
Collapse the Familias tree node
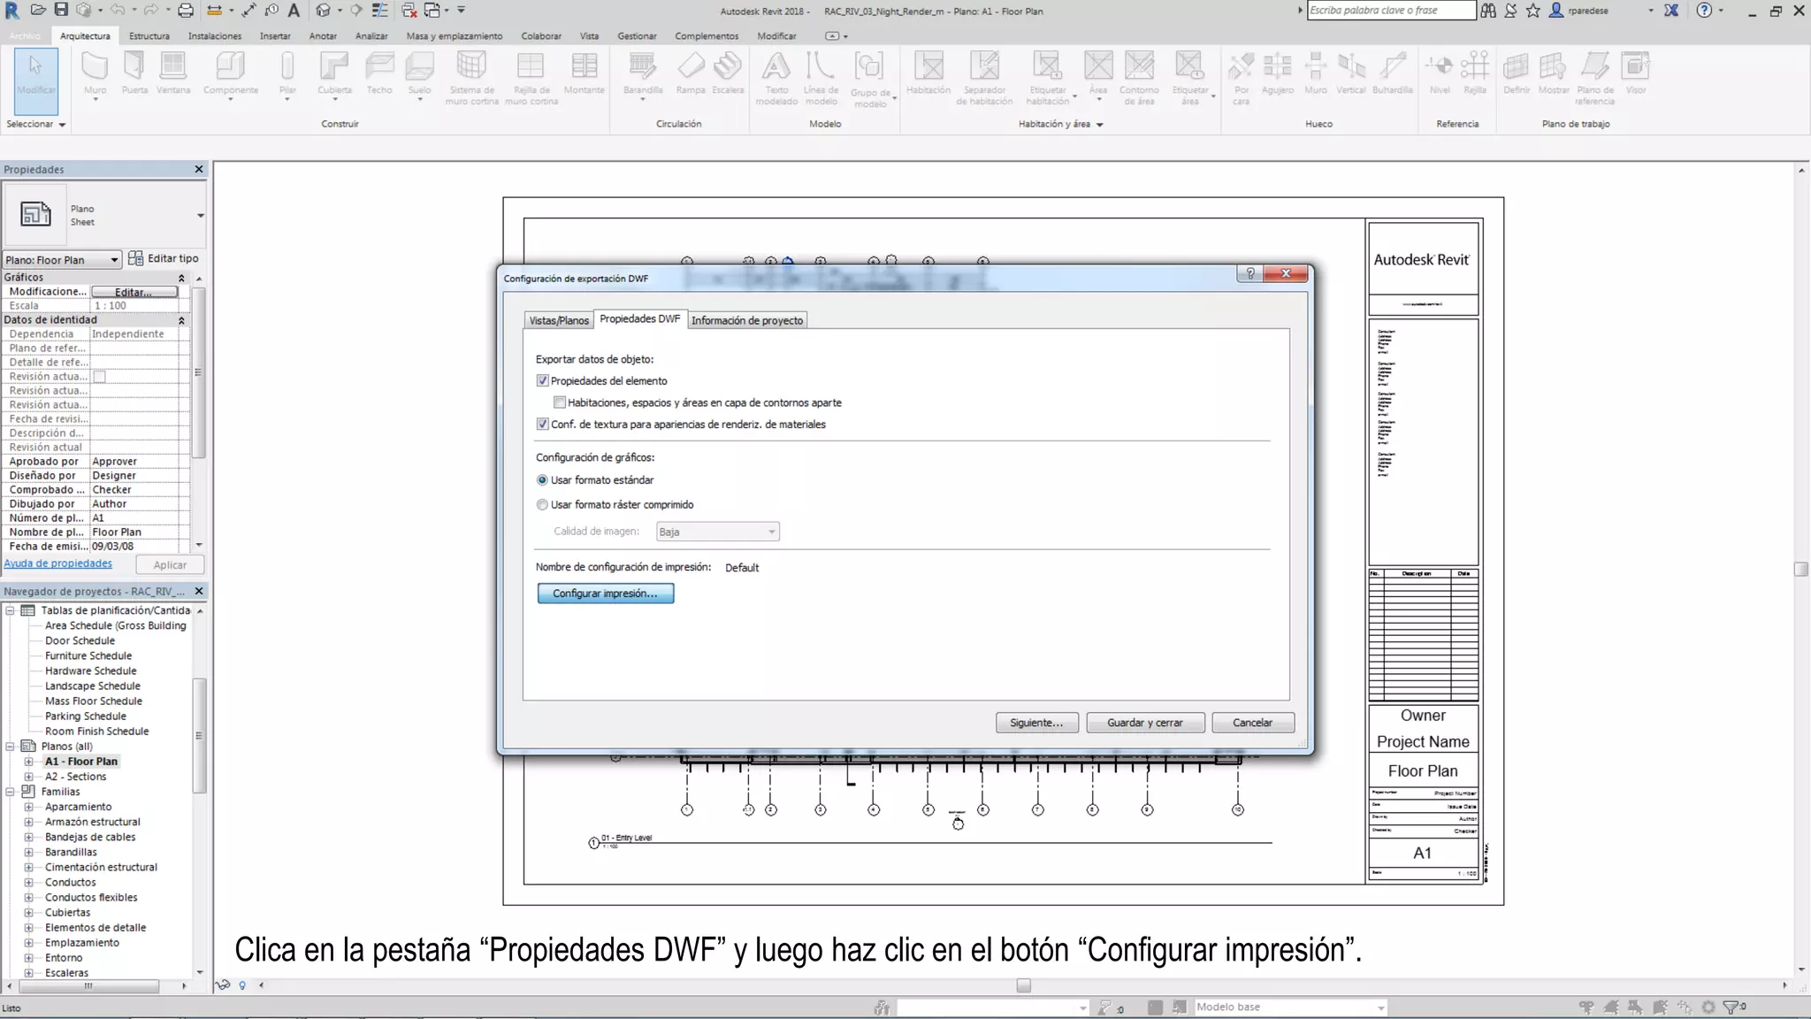[x=11, y=792]
